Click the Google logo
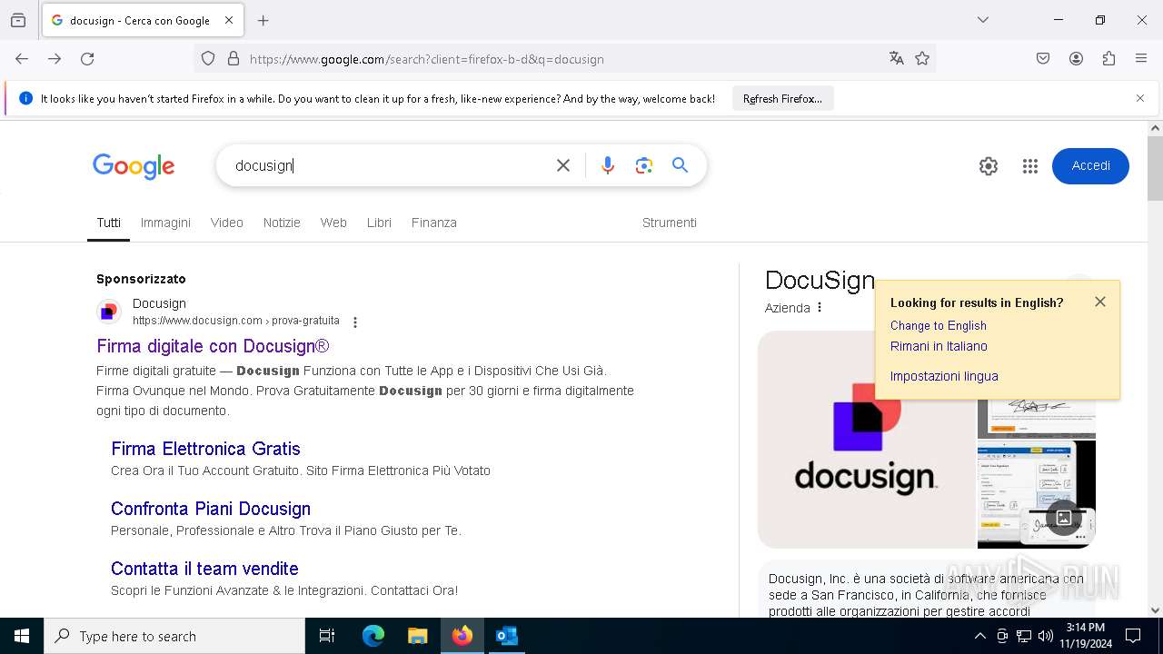 coord(134,166)
